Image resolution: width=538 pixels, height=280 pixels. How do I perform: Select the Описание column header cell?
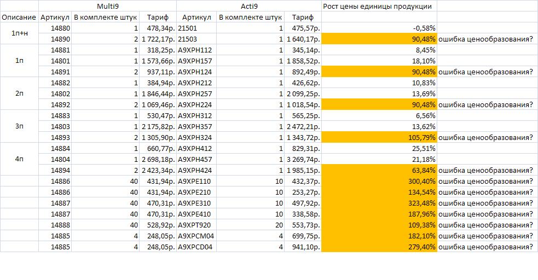[19, 17]
